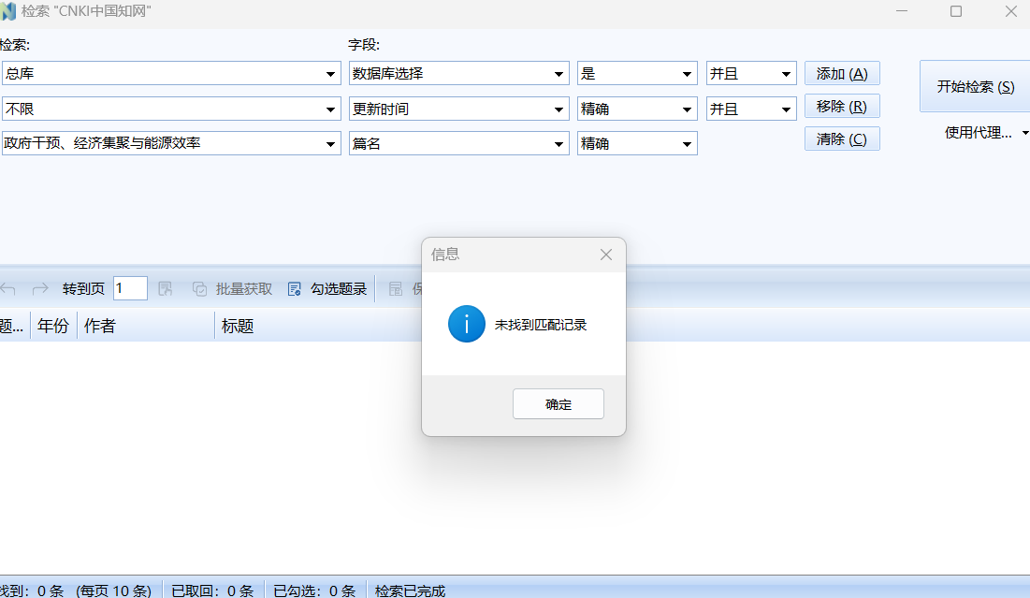Click the 批量获取 batch retrieve icon
Image resolution: width=1030 pixels, height=598 pixels.
pyautogui.click(x=199, y=288)
